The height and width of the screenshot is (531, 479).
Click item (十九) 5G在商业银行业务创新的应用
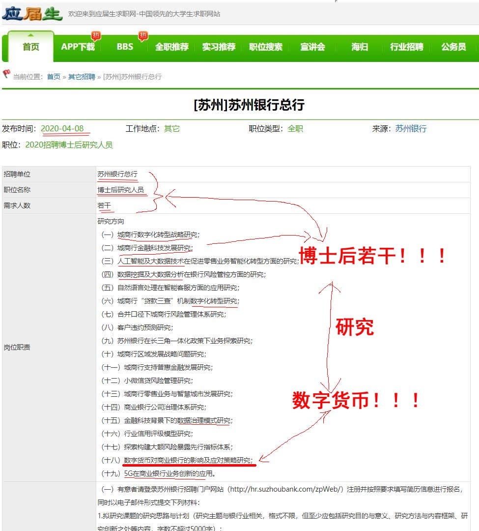[158, 473]
